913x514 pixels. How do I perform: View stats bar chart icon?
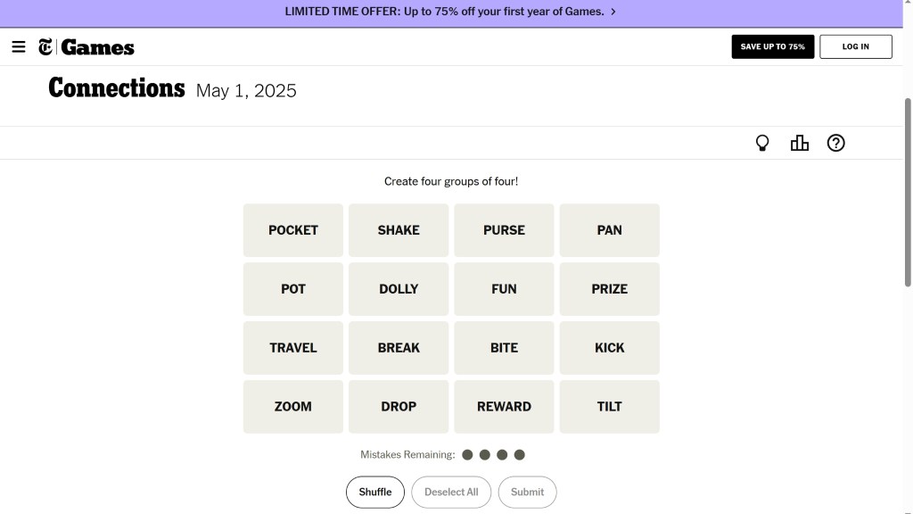(x=800, y=143)
